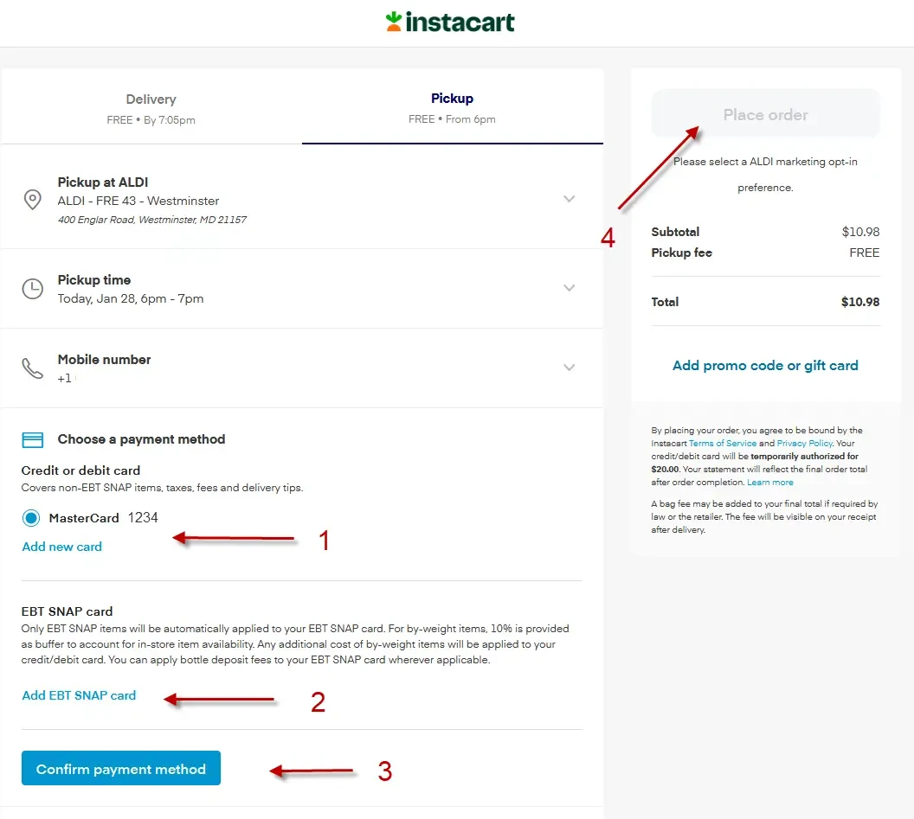
Task: Click the Learn more link
Action: pyautogui.click(x=770, y=483)
